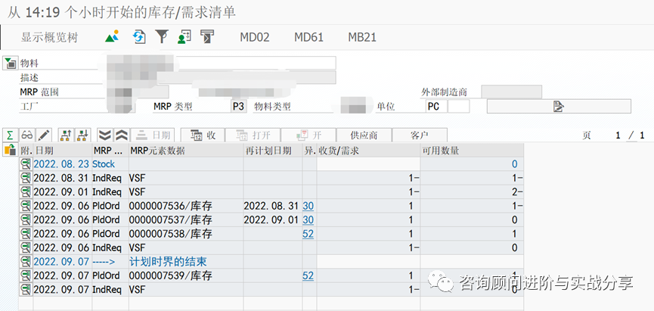Viewport: 654px width, 311px height.
Task: Click the 收货/需求 column header
Action: [368, 151]
